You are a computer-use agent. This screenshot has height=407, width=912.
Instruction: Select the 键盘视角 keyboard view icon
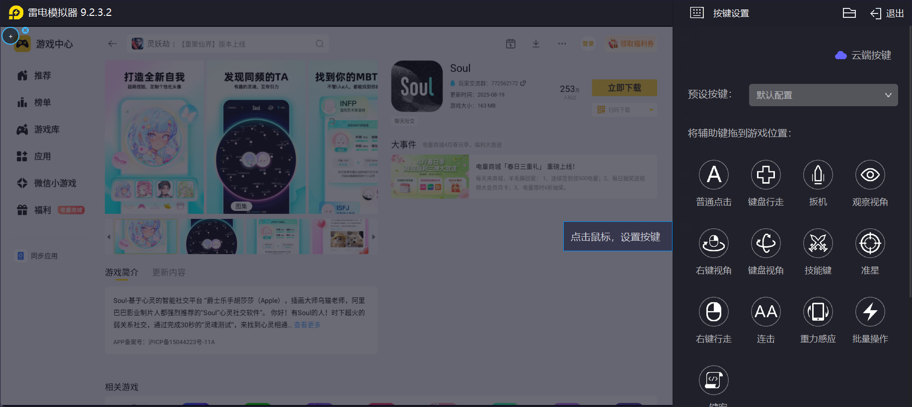pos(766,243)
